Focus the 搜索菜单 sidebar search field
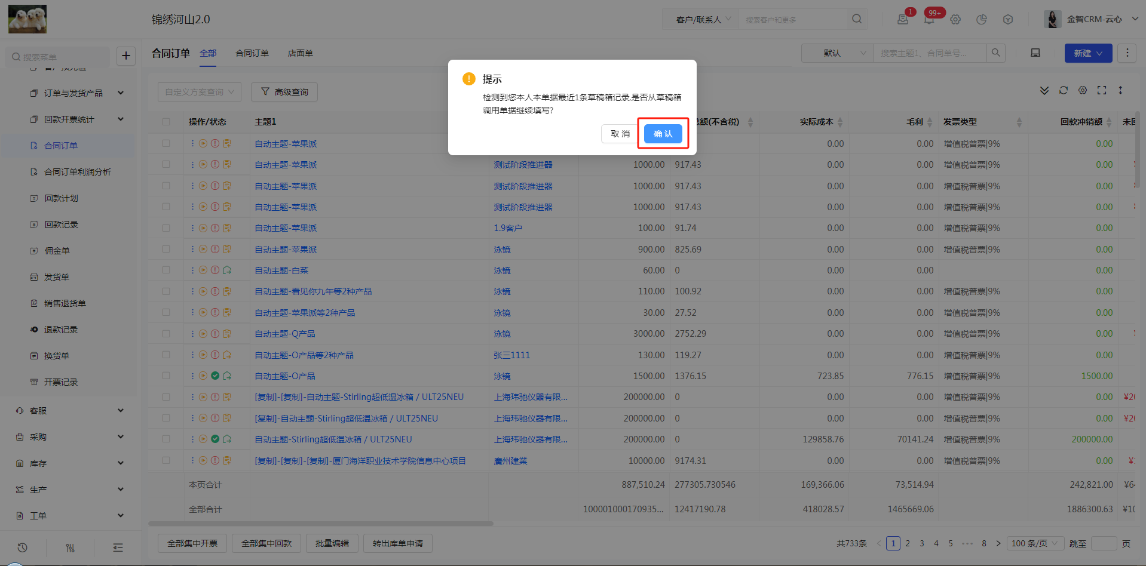1146x566 pixels. [59, 57]
